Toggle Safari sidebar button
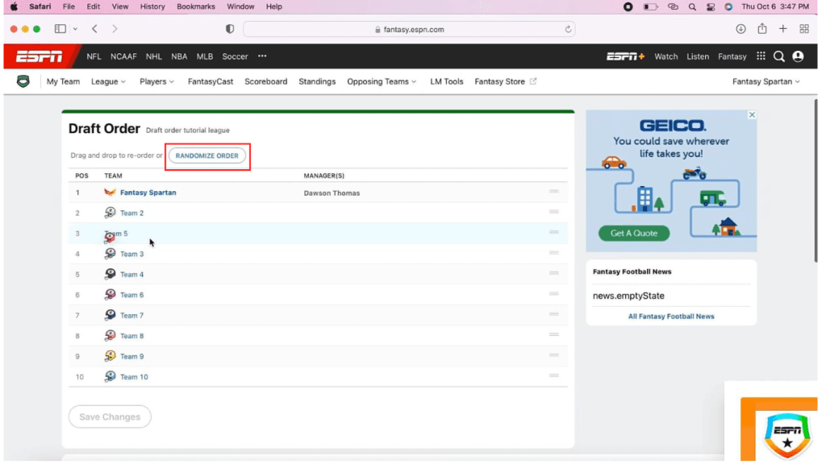Screen dimensions: 826x464 click(60, 29)
